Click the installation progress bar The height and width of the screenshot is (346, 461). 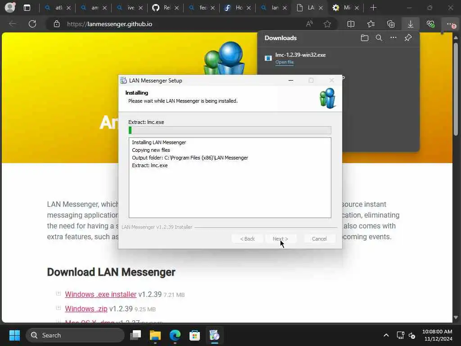pyautogui.click(x=230, y=130)
